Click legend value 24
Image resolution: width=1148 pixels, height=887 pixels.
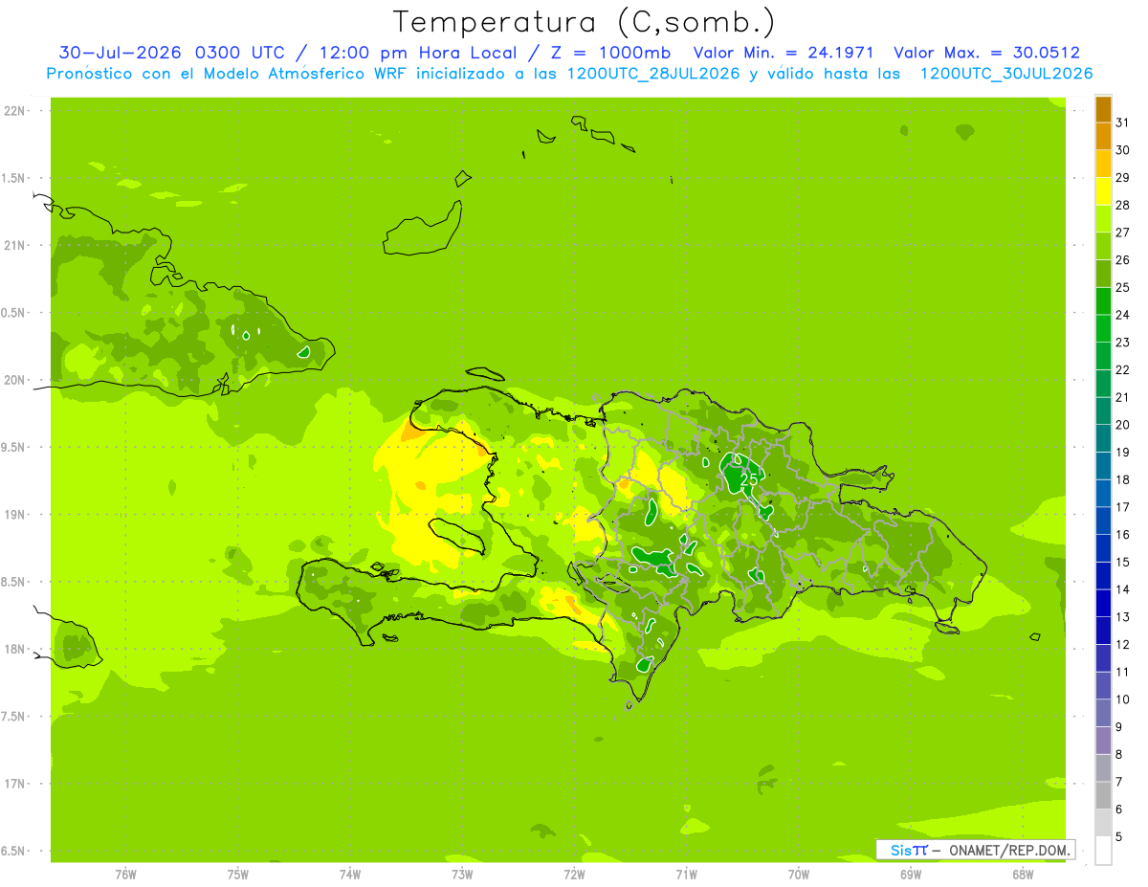[1122, 315]
